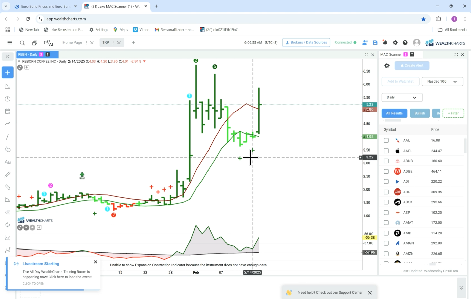Open the calendar icon in left sidebar
471x299 pixels.
(x=7, y=112)
